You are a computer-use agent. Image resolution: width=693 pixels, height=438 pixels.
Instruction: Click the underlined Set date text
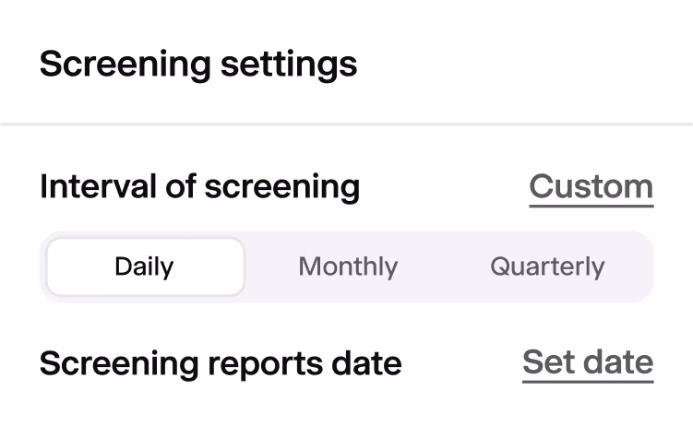[588, 363]
